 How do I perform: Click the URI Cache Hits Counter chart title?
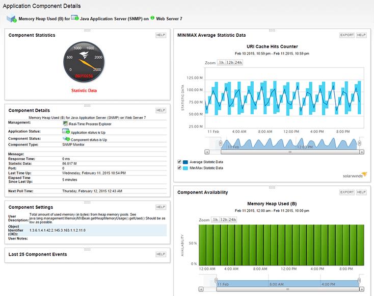(x=272, y=46)
